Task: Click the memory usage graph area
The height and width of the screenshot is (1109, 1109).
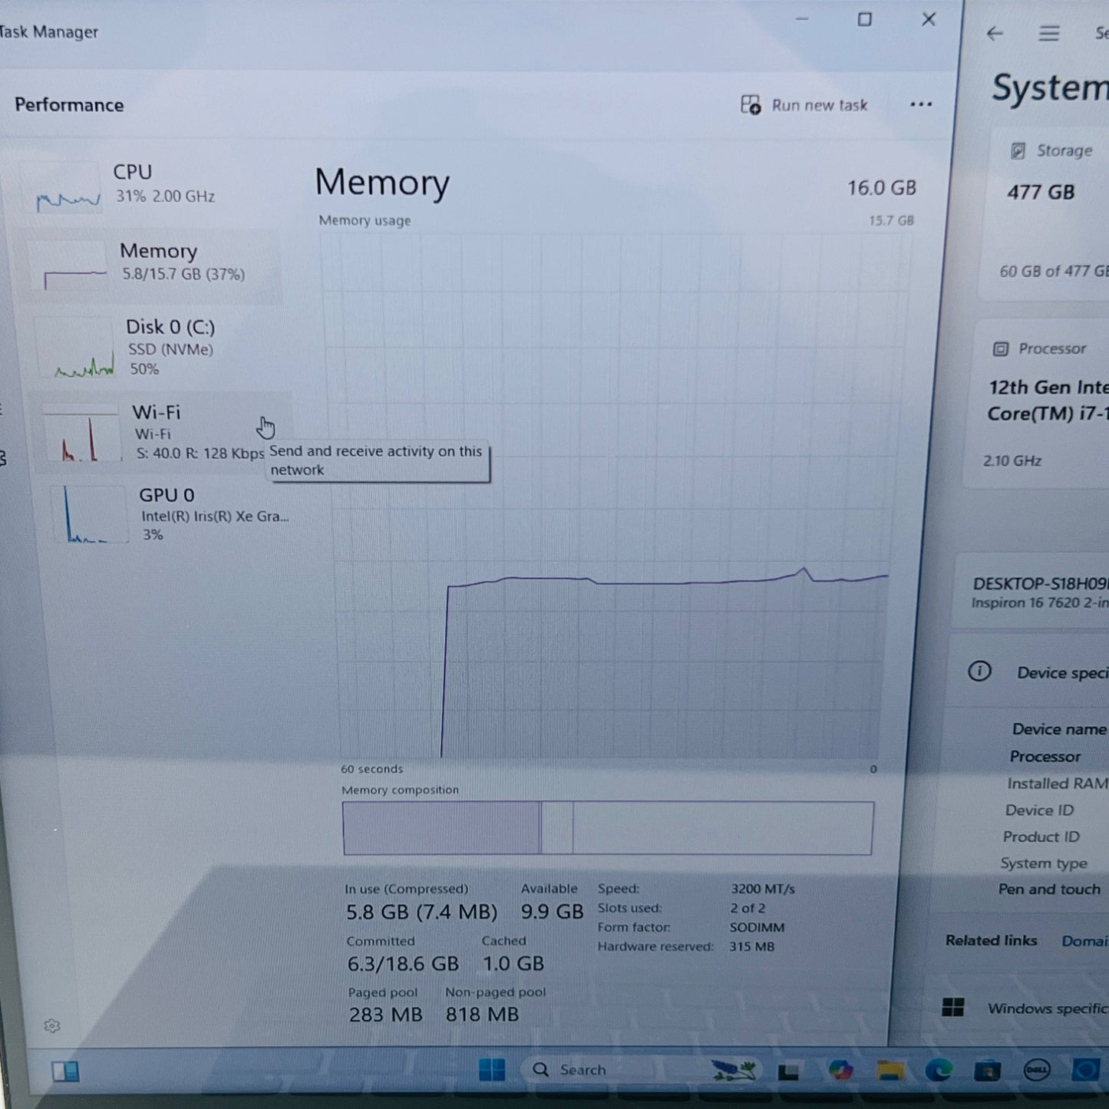Action: [x=612, y=495]
